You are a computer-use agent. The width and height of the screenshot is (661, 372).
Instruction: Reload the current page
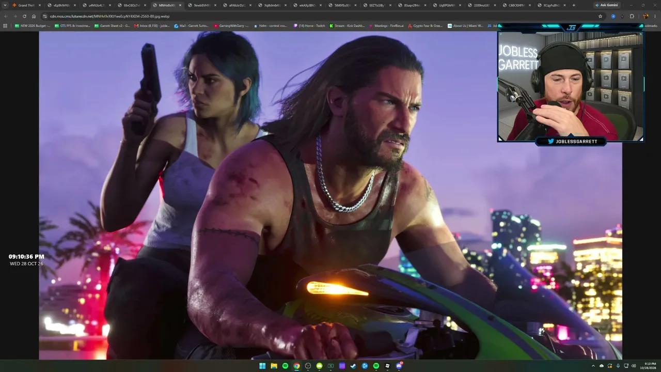click(24, 16)
